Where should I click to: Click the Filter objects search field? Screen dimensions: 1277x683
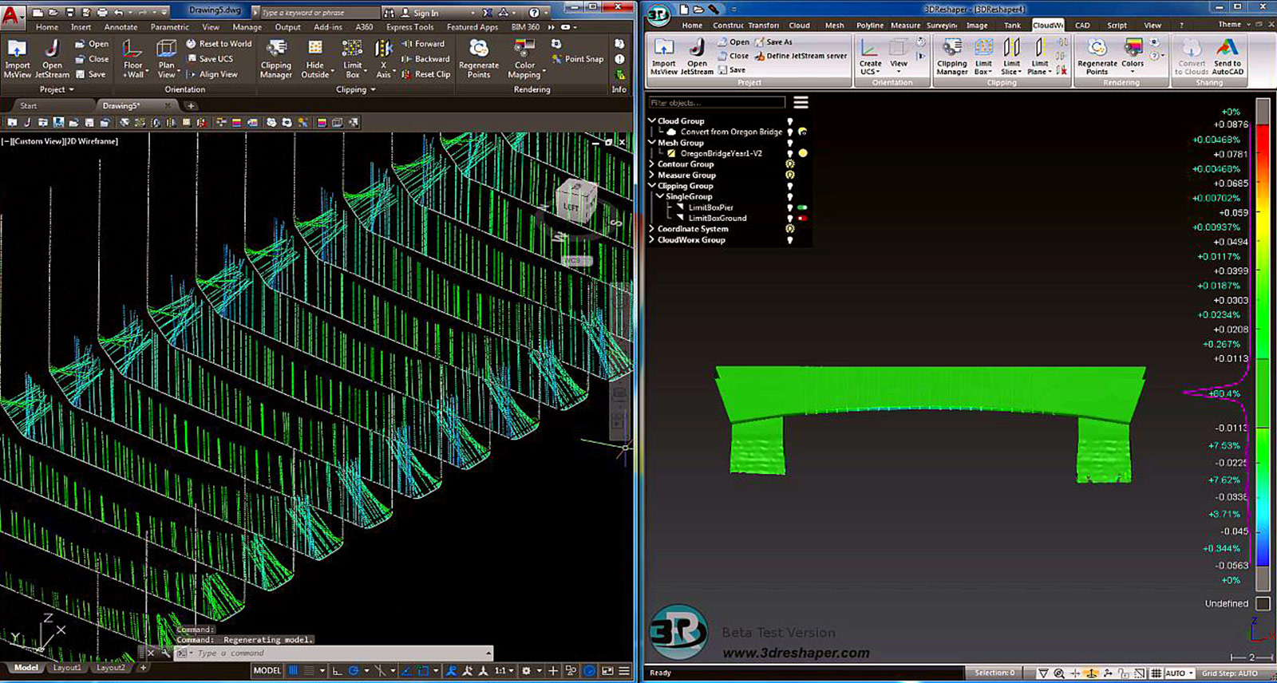(717, 103)
